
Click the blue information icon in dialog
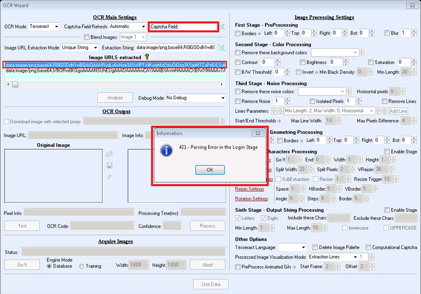pyautogui.click(x=166, y=150)
